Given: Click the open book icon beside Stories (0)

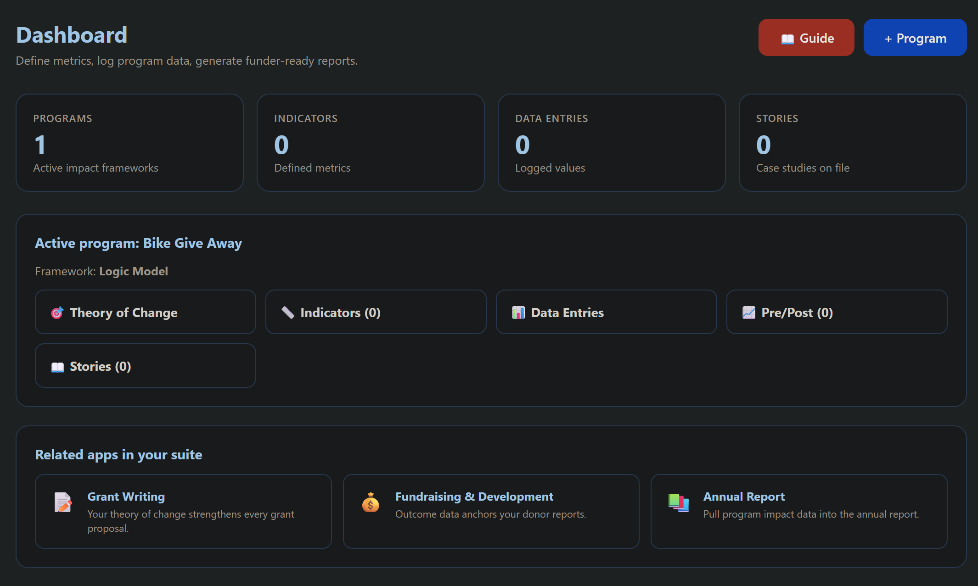Looking at the screenshot, I should 57,367.
